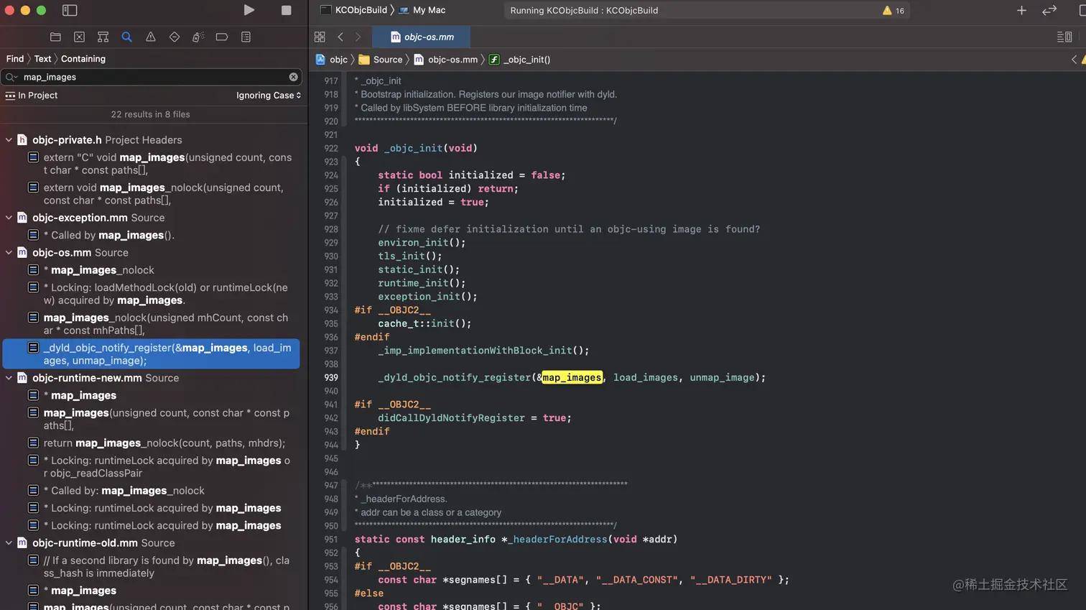
Task: Select KCObjcBuild scheme in toolbar
Action: [354, 10]
